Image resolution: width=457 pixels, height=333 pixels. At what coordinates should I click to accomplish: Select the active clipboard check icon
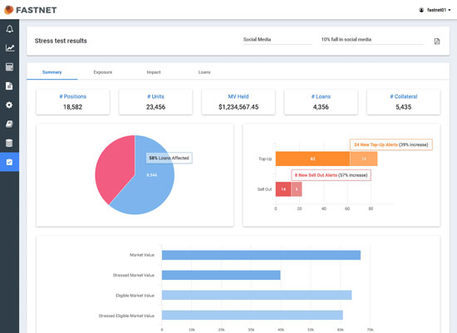coord(9,162)
